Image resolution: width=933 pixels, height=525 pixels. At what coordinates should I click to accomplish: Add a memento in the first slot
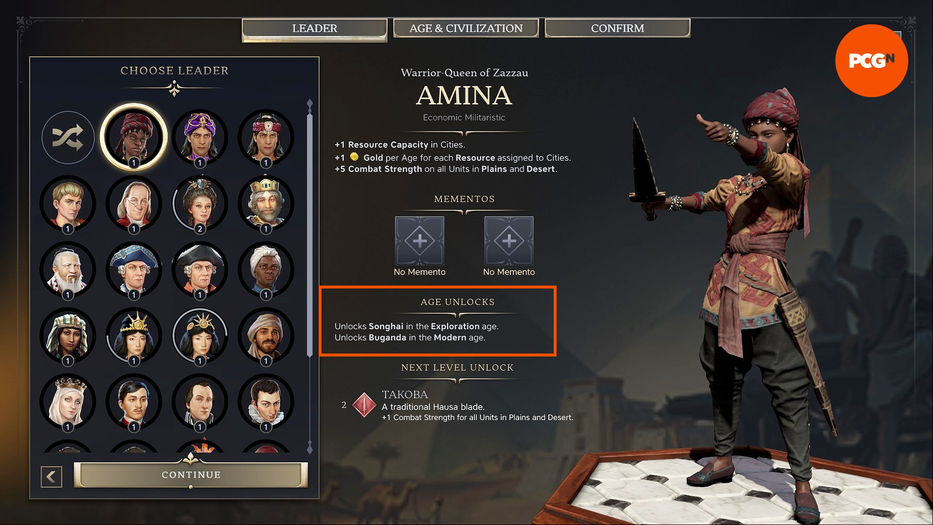click(x=420, y=240)
